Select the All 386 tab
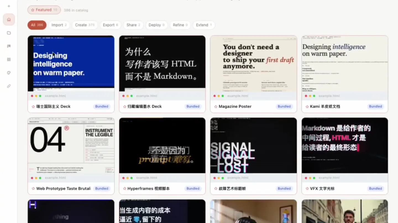This screenshot has height=223, width=398. click(37, 25)
